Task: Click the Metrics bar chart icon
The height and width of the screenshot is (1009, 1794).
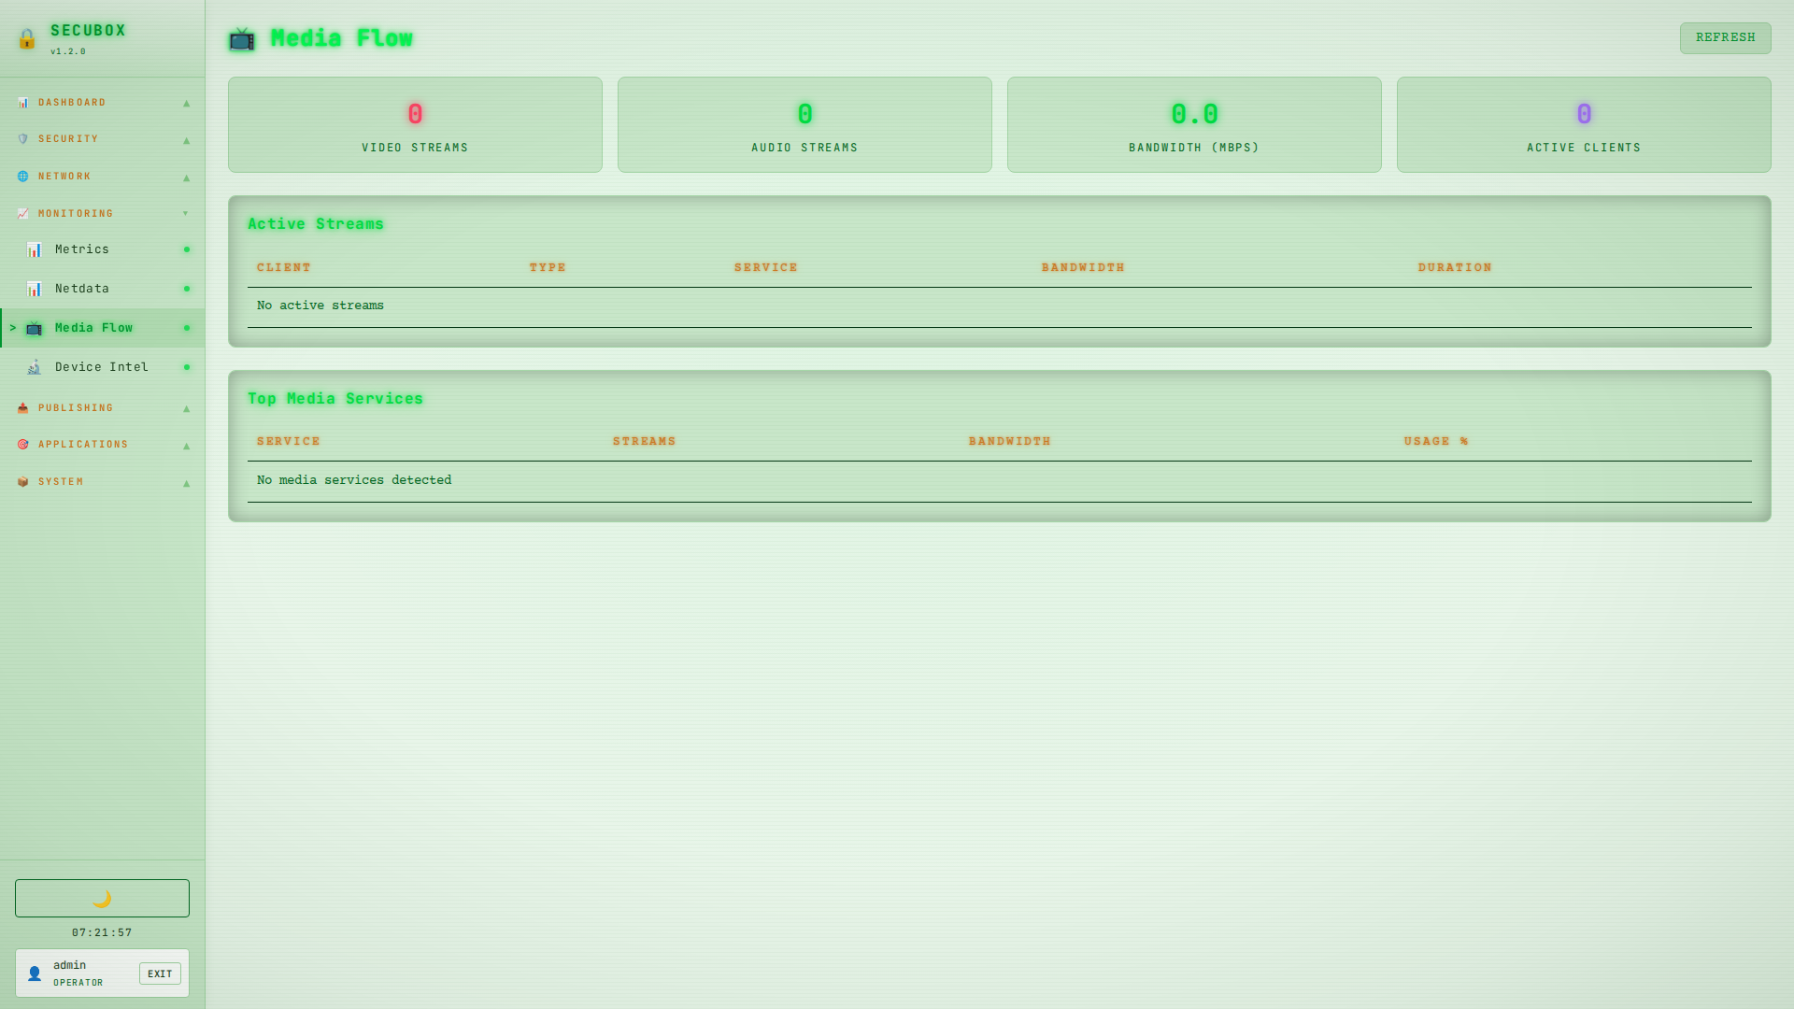Action: pos(35,249)
